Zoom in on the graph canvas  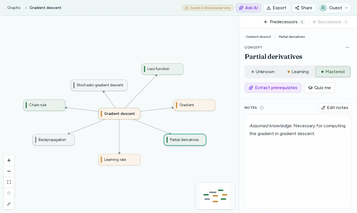[x=9, y=160]
